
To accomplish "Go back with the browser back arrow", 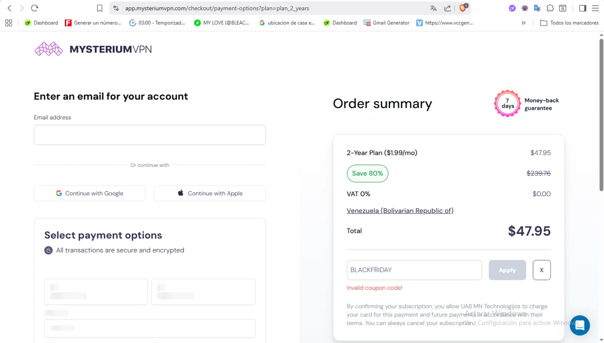I will tap(10, 8).
